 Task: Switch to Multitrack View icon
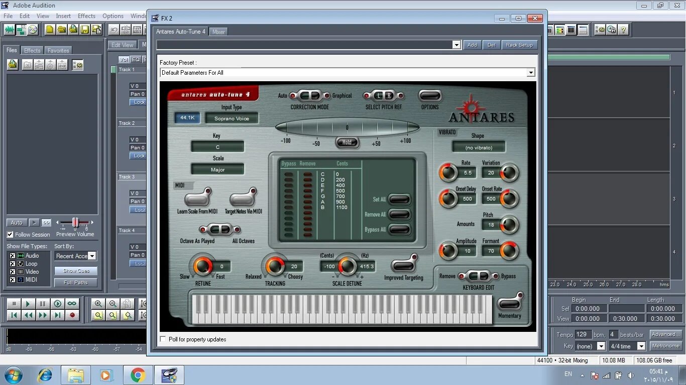pos(21,30)
